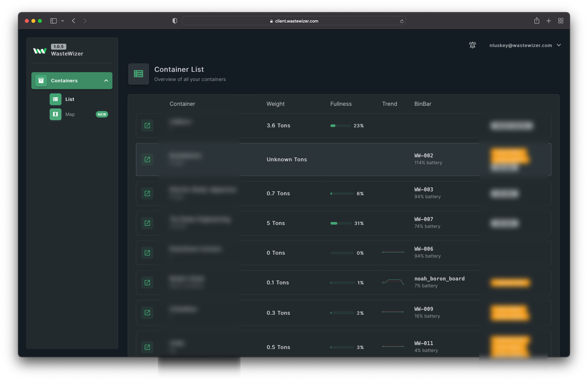The width and height of the screenshot is (588, 381).
Task: Reload the page using the refresh button
Action: pyautogui.click(x=402, y=21)
